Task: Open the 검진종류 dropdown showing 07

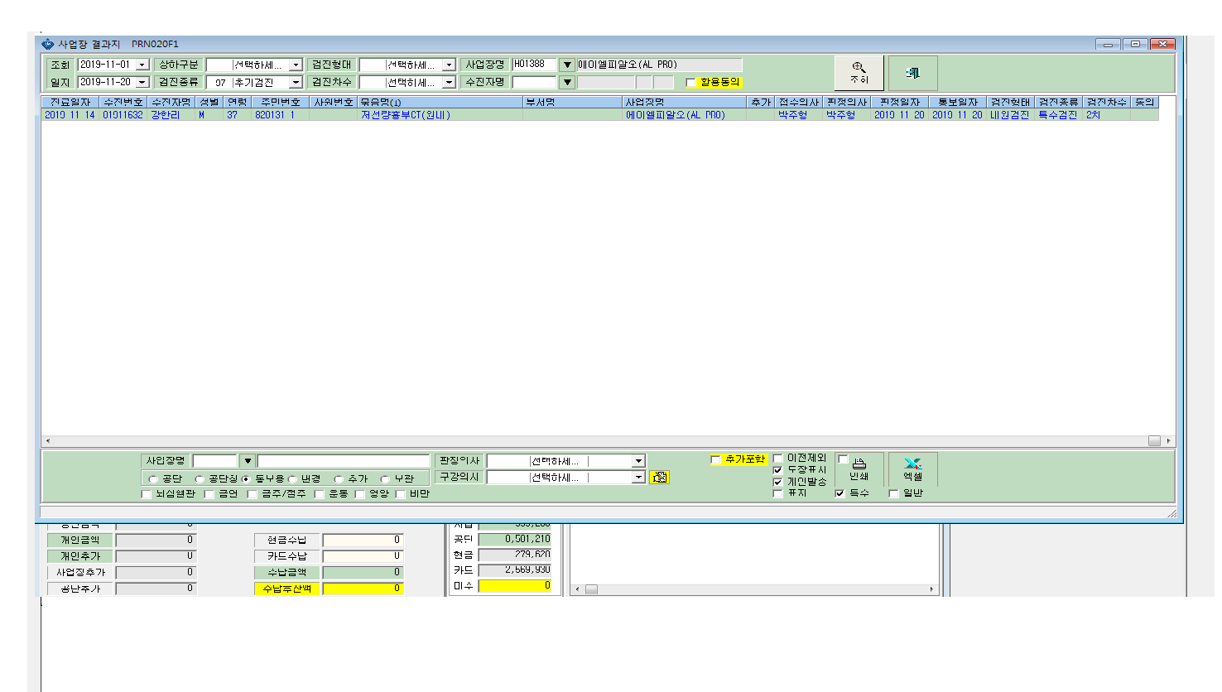Action: point(296,83)
